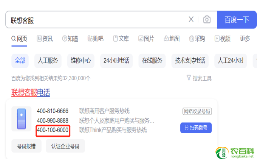Image resolution: width=257 pixels, height=159 pixels.
Task: Go to the 贴吧 tab
Action: pos(95,39)
